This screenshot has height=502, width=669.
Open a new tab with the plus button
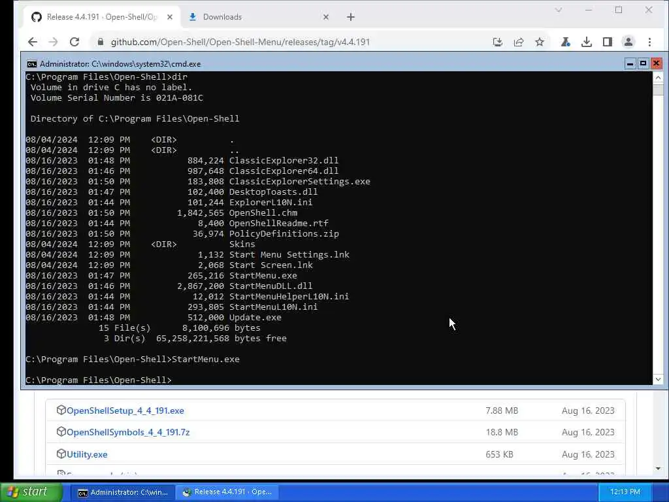351,17
